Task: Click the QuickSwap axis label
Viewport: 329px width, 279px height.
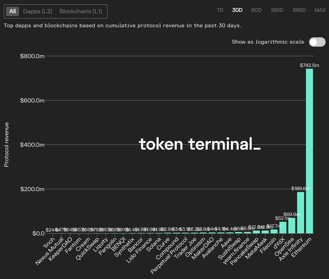Action: click(87, 249)
